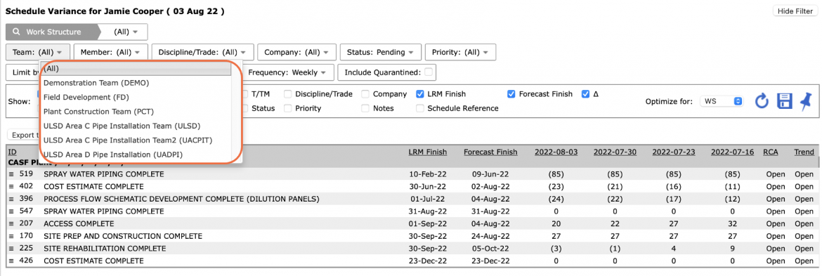Open the Work Structure (All) dropdown
This screenshot has height=276, width=822.
click(x=126, y=32)
